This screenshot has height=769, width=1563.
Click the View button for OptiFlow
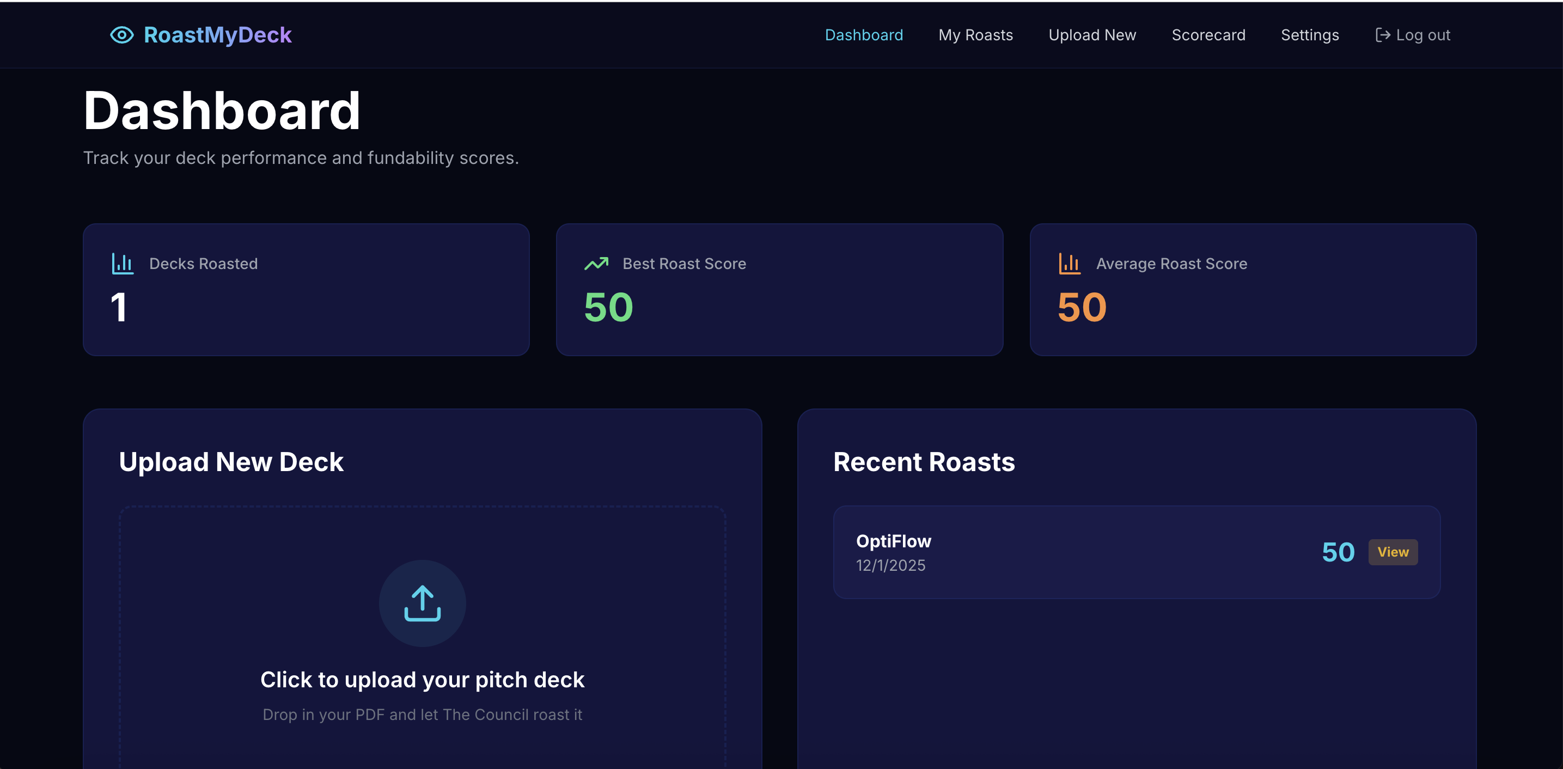click(1393, 552)
